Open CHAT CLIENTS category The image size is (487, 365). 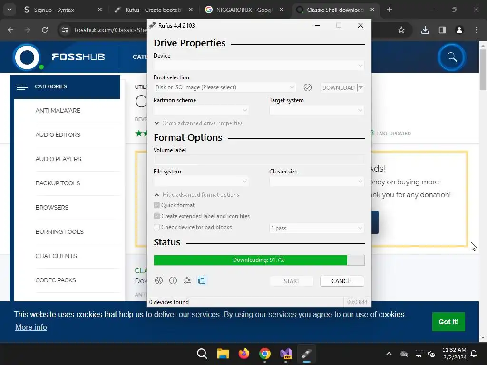click(x=56, y=256)
